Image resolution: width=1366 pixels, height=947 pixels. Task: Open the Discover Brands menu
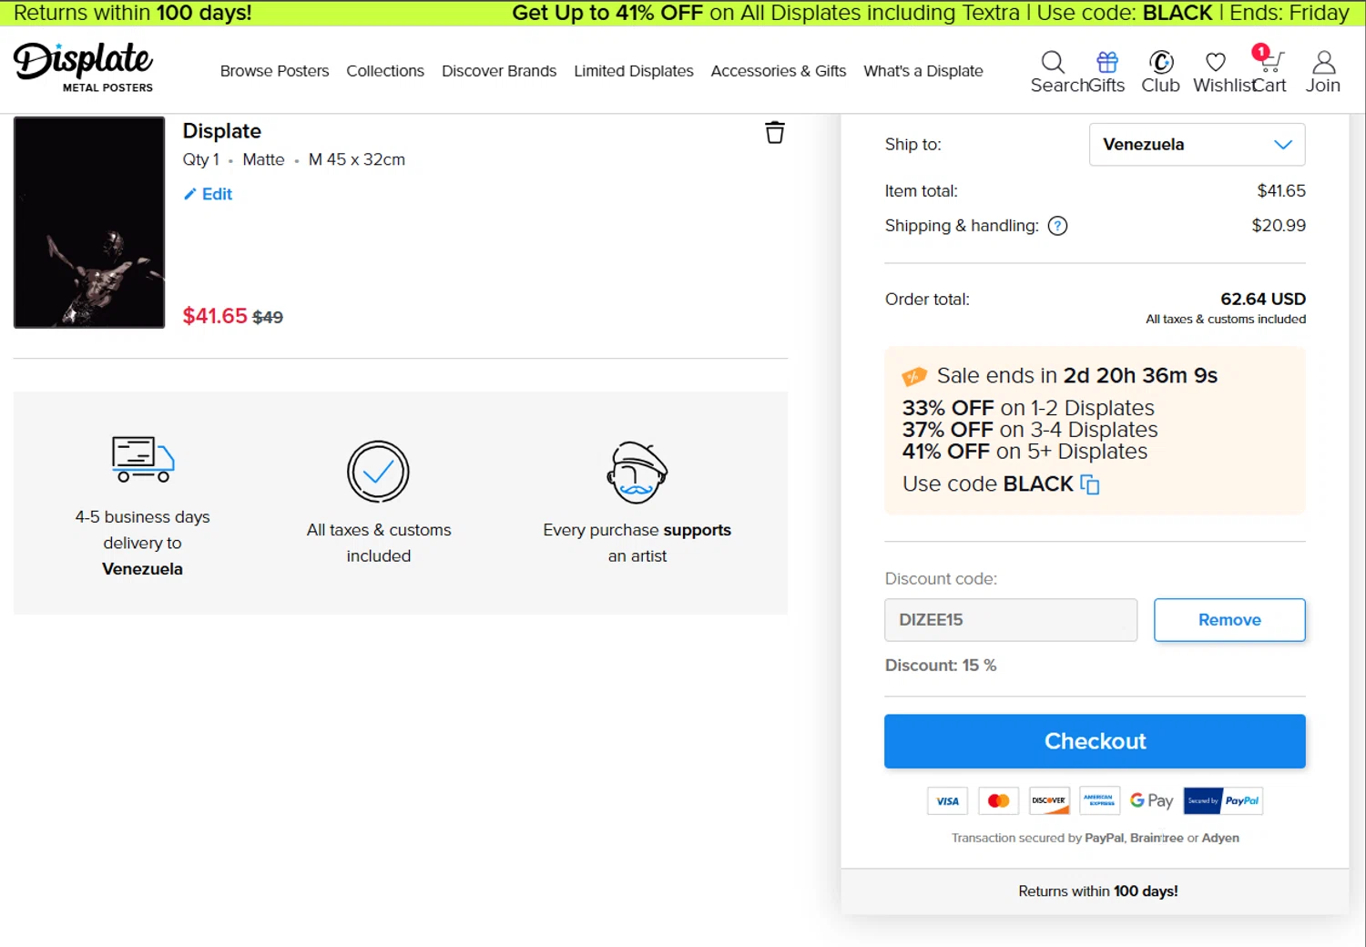click(x=499, y=71)
